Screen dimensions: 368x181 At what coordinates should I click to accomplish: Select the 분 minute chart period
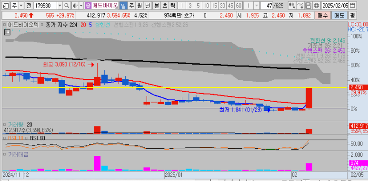[x=156, y=5]
